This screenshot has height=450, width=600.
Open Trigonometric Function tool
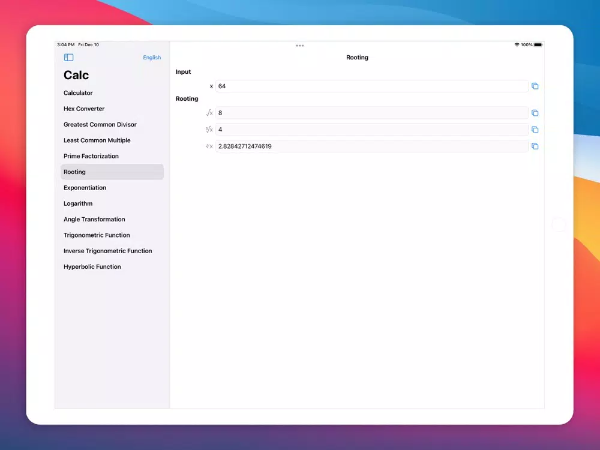[112, 235]
